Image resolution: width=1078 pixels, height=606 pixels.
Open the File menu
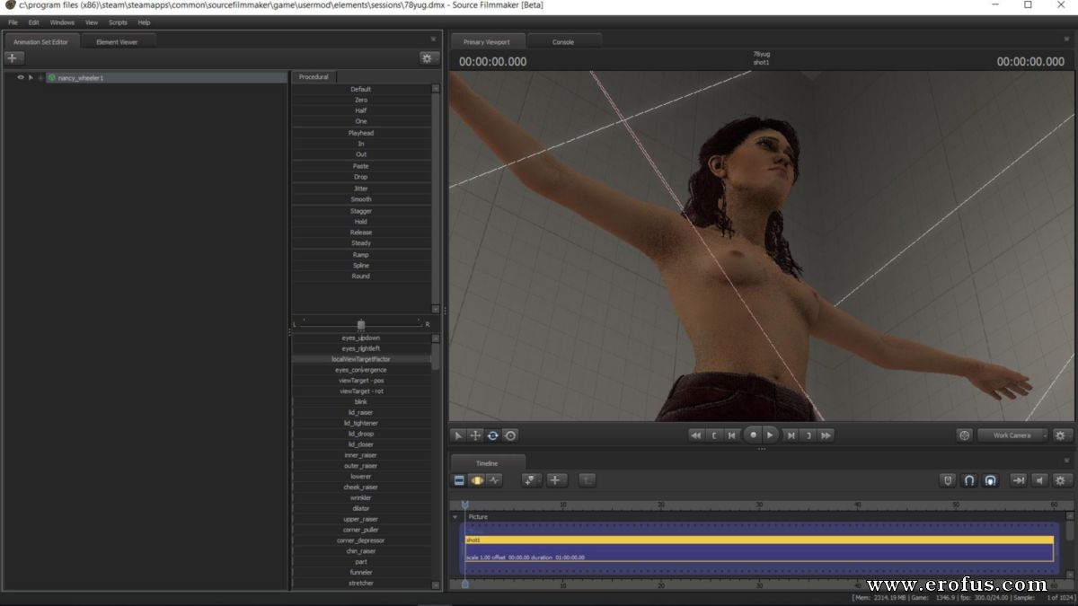click(13, 22)
